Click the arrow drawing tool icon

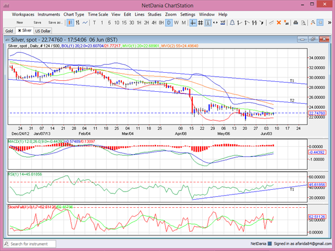262,23
